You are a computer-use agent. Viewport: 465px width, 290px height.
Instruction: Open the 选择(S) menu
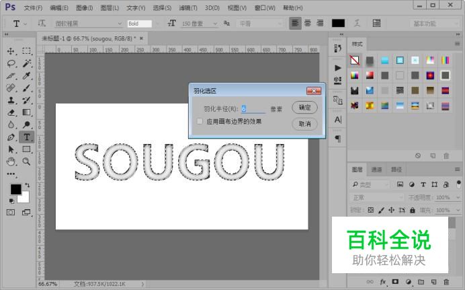(162, 8)
